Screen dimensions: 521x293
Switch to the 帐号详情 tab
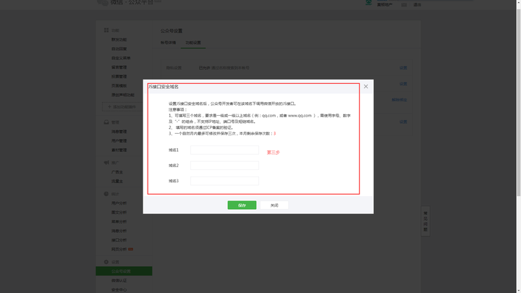pos(168,43)
